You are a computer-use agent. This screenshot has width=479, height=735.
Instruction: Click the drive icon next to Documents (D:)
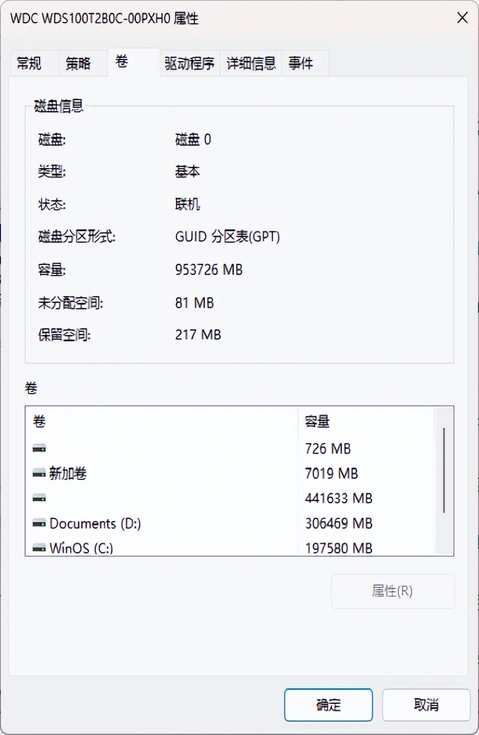[x=38, y=523]
